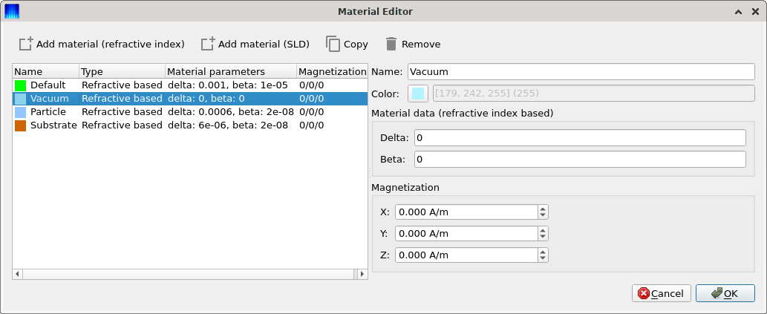Click the Delta input field

pyautogui.click(x=580, y=138)
